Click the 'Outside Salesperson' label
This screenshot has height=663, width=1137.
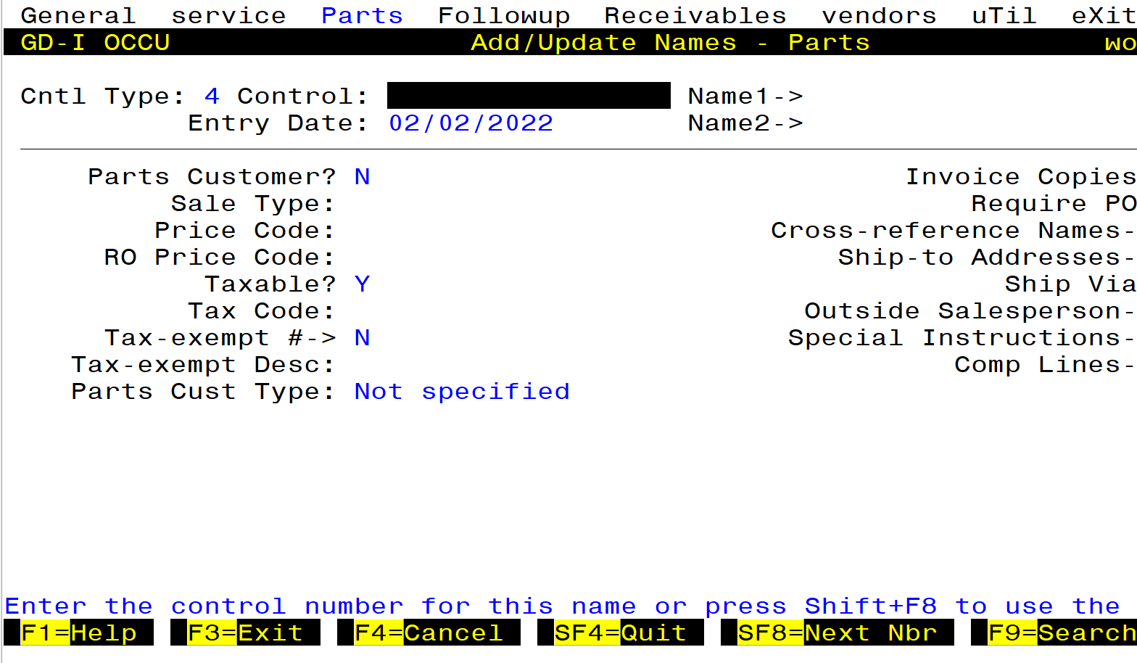[962, 310]
